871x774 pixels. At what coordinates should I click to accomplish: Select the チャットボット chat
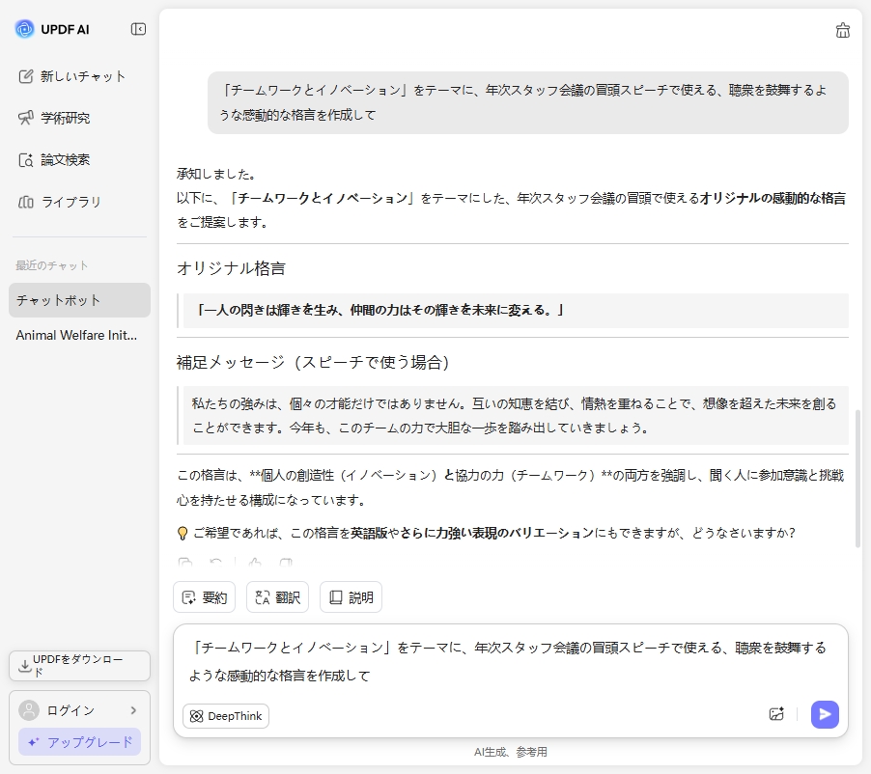click(78, 300)
